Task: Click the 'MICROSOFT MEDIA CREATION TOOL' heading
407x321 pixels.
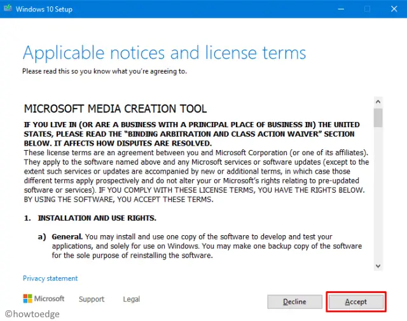Action: (115, 109)
